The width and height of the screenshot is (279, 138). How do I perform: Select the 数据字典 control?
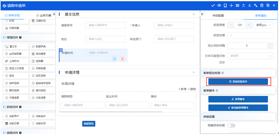[x=43, y=47]
